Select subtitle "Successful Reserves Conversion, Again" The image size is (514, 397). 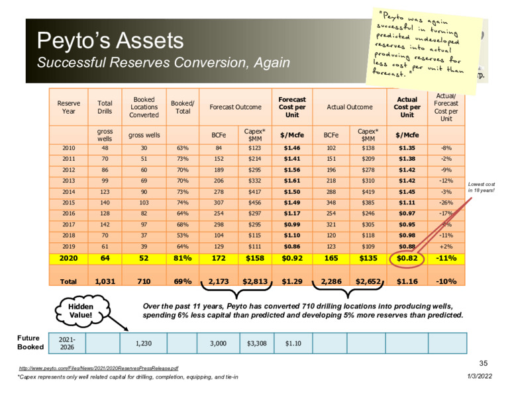pos(164,62)
